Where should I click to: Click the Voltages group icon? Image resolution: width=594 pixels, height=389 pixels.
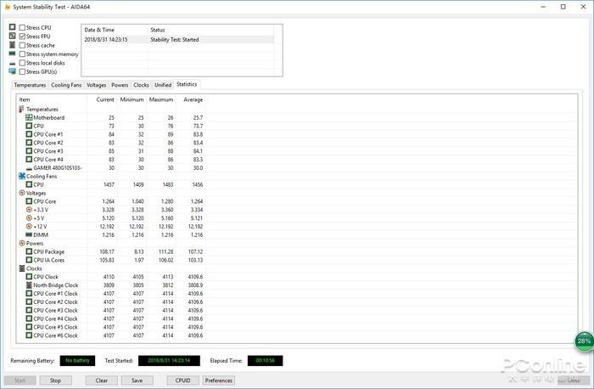22,193
